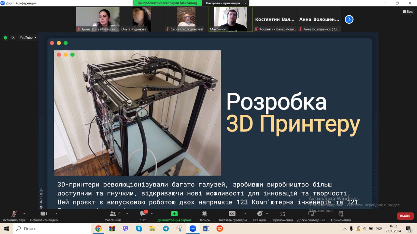Screen dimensions: 417x234
Task: Click the Выйти leave meeting button
Action: tap(405, 216)
